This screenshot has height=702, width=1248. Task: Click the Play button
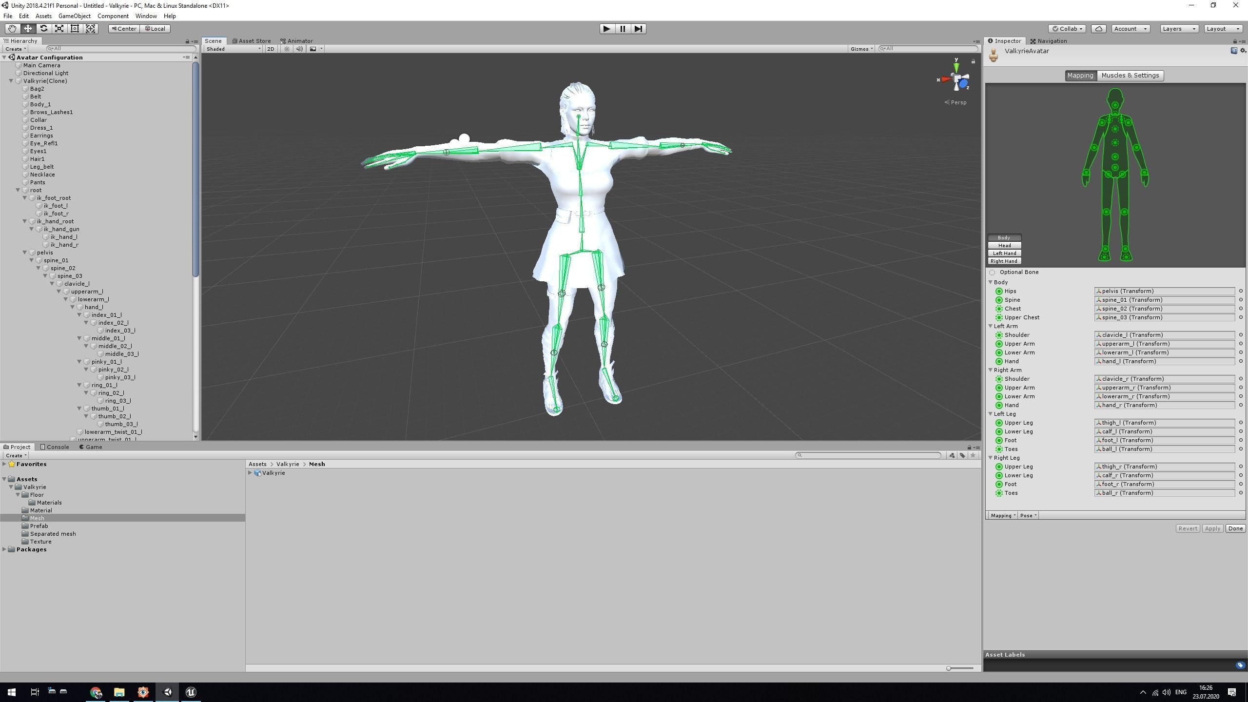[606, 29]
